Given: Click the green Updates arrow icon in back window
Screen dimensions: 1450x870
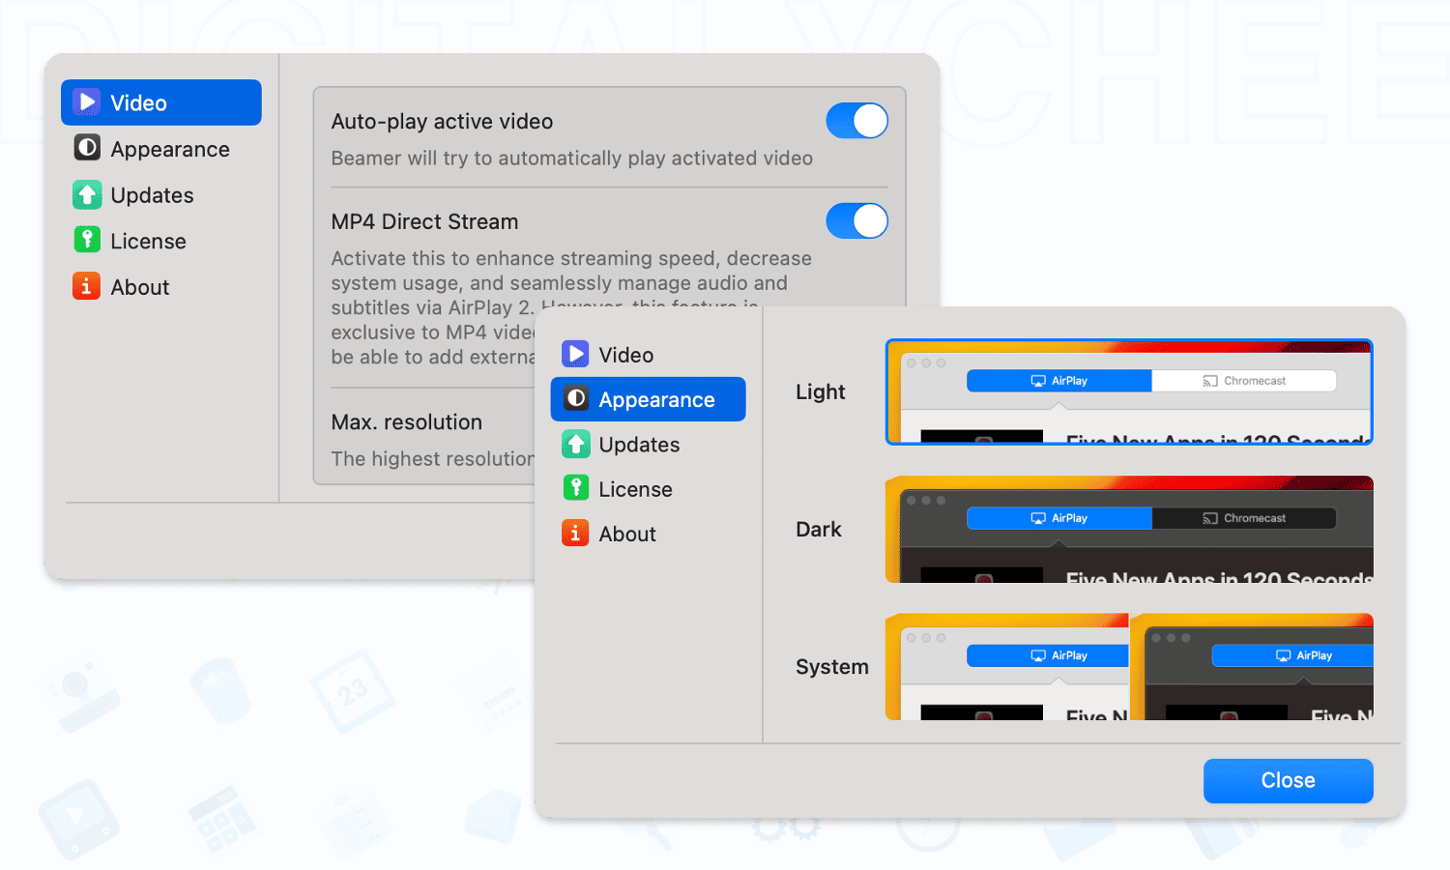Looking at the screenshot, I should (x=88, y=194).
